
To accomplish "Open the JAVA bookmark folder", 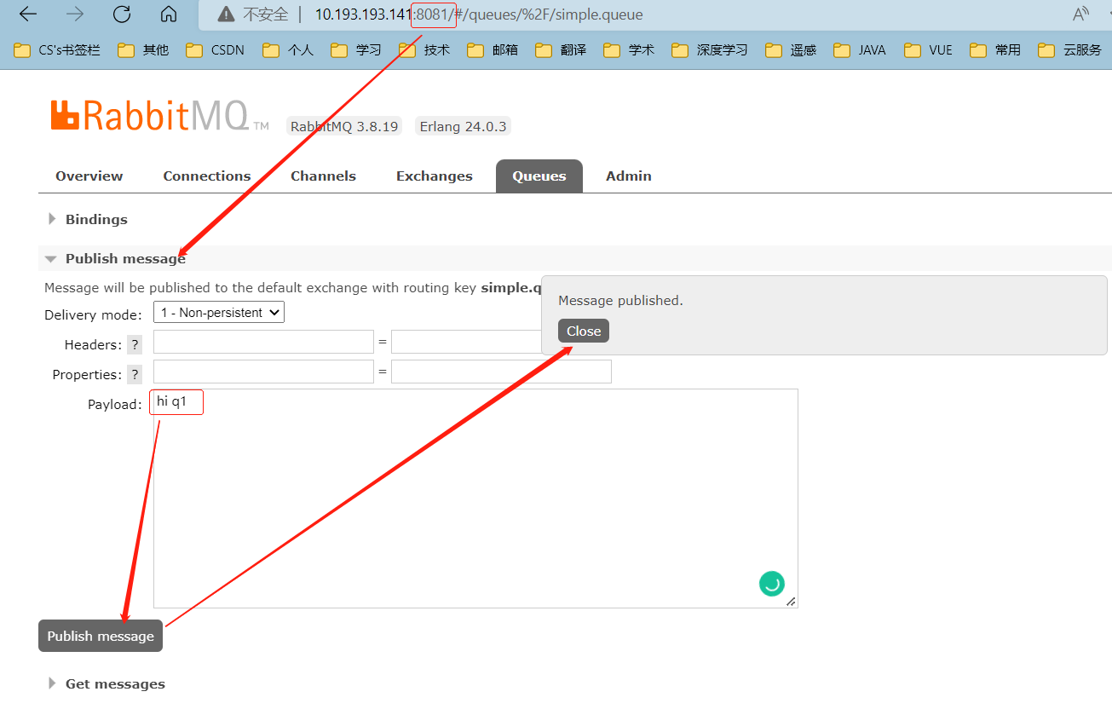I will (x=860, y=50).
